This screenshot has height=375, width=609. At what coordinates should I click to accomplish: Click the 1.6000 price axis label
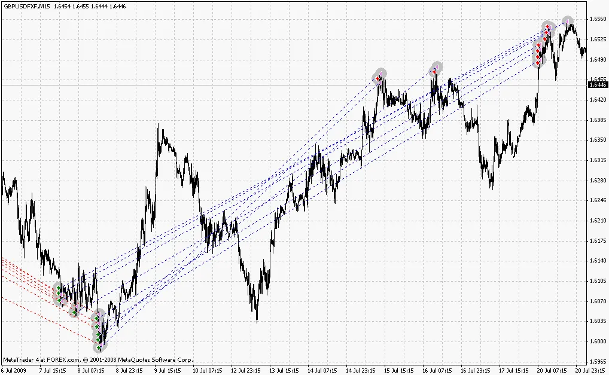pyautogui.click(x=598, y=342)
